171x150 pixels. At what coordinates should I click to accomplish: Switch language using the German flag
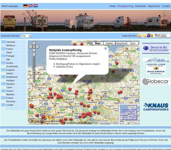click(x=25, y=6)
